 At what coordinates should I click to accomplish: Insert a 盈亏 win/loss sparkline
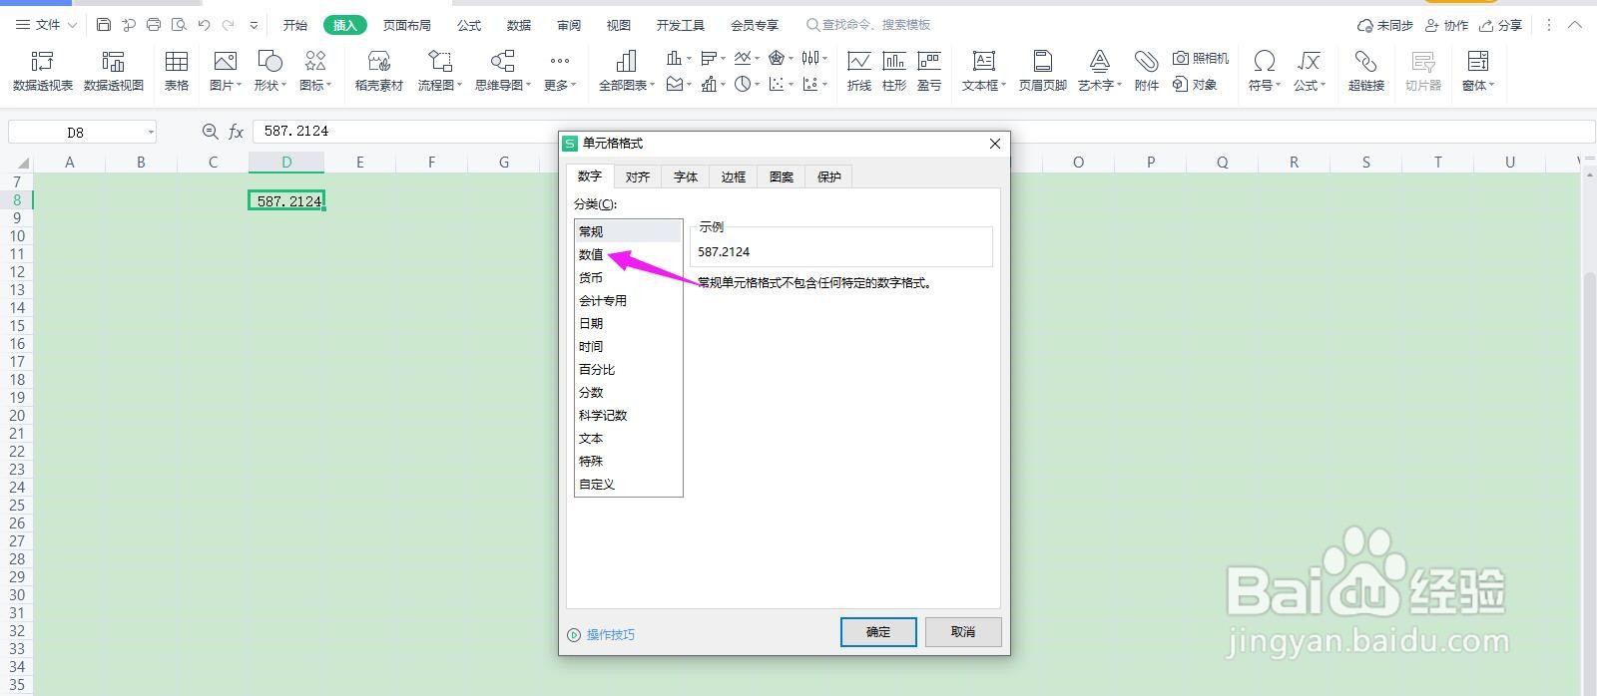tap(929, 71)
